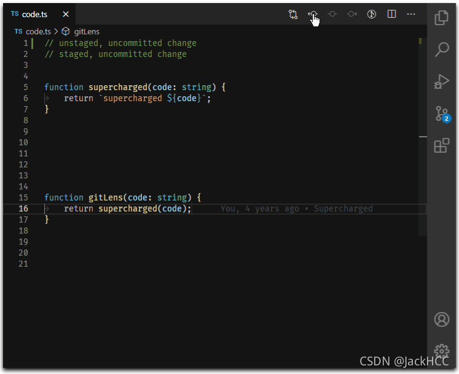The width and height of the screenshot is (459, 374).
Task: Click the '// unstaged, uncommitted change' comment
Action: 120,44
